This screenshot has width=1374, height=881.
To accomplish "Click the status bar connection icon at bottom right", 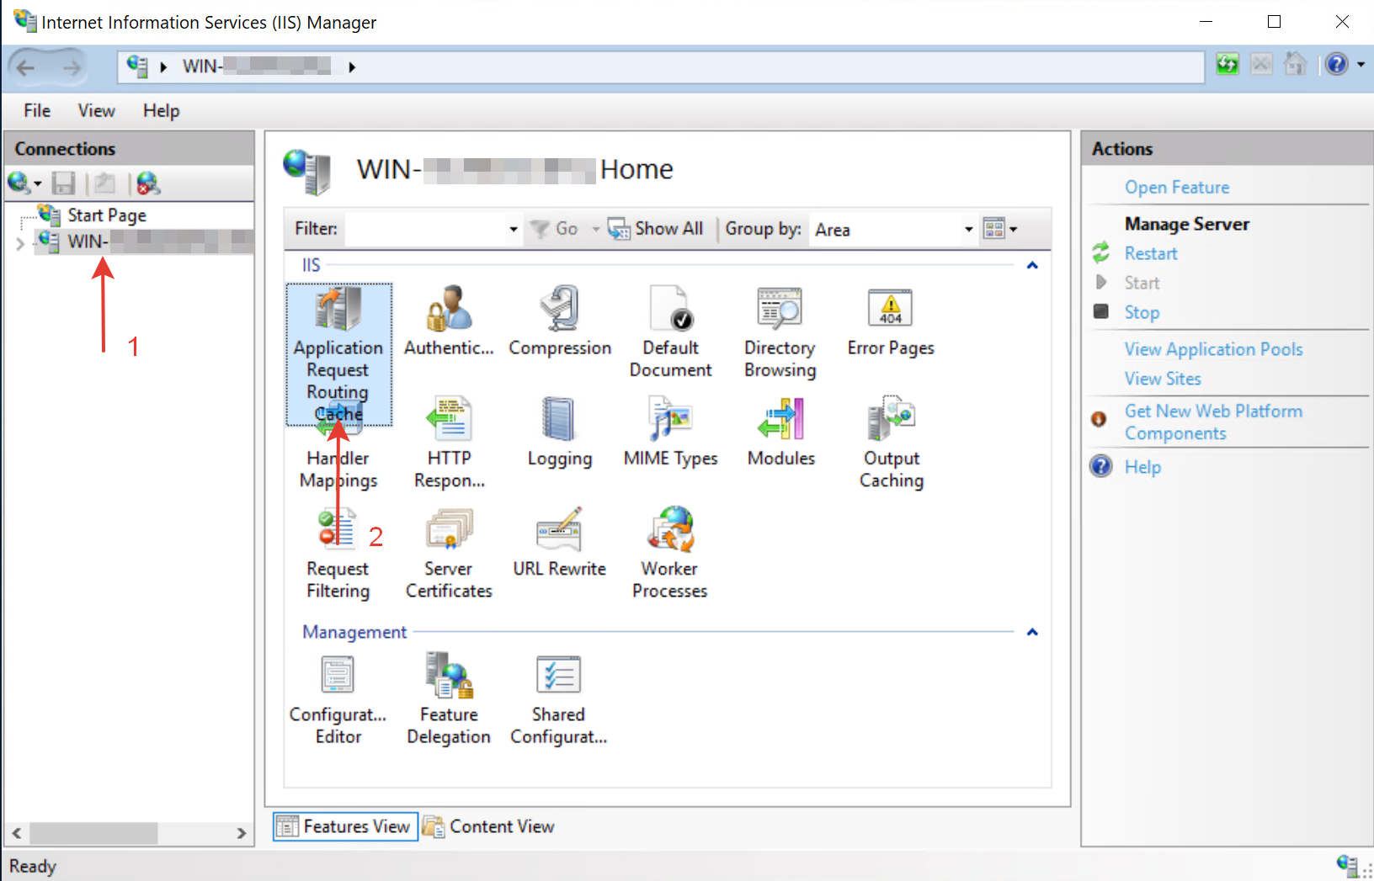I will pos(1346,864).
